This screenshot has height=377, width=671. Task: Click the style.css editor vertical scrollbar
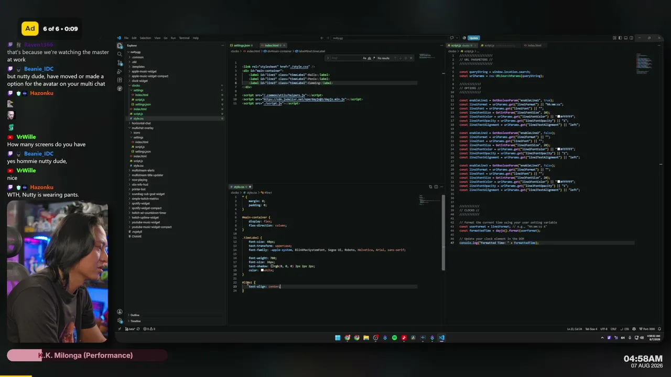443,232
